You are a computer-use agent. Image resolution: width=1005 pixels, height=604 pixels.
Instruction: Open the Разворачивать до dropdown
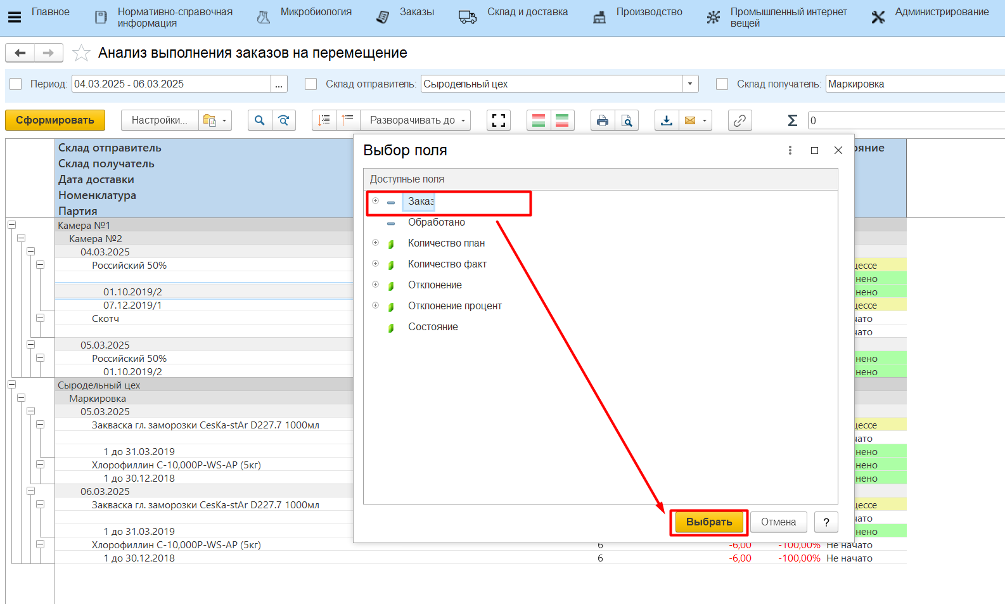click(415, 120)
